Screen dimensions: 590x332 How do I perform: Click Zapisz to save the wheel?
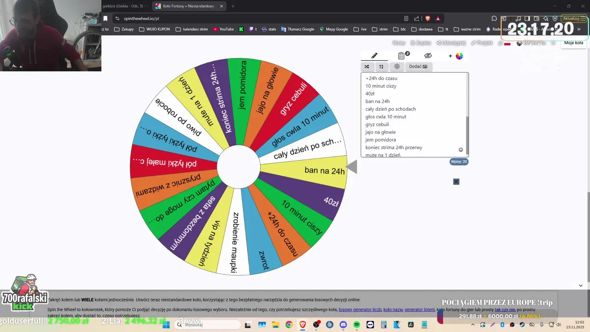[x=421, y=43]
